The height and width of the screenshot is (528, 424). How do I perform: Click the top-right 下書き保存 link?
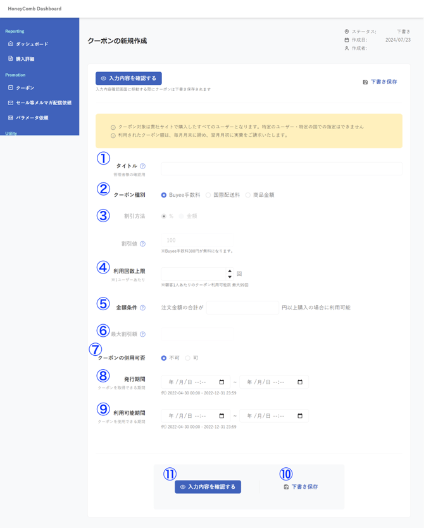380,82
